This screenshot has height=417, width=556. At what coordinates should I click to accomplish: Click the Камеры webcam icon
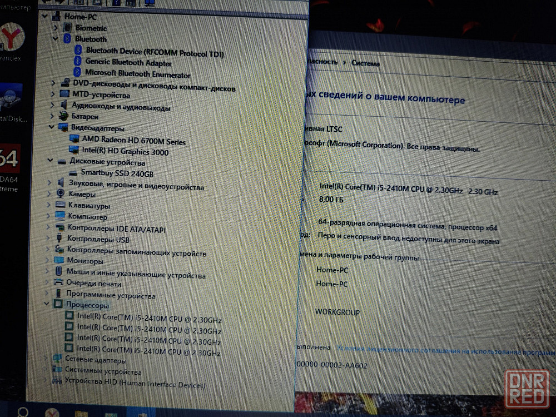click(x=61, y=193)
